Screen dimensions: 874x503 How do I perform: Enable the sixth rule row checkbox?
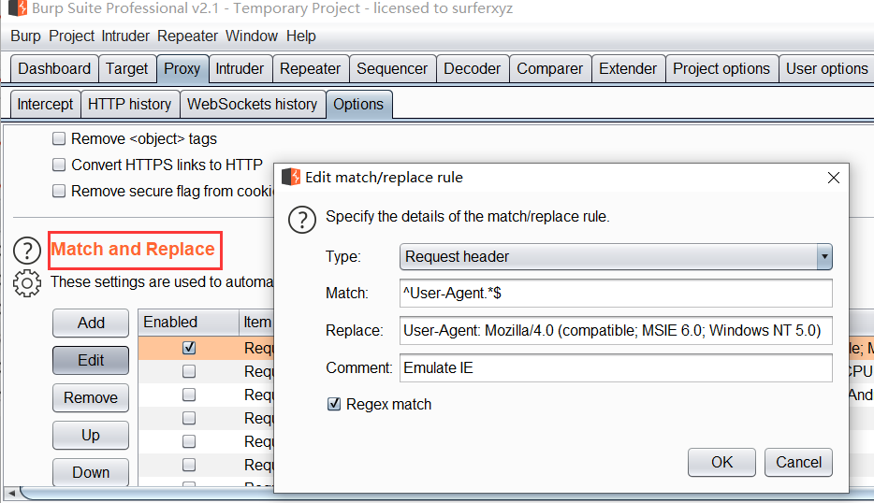point(189,465)
